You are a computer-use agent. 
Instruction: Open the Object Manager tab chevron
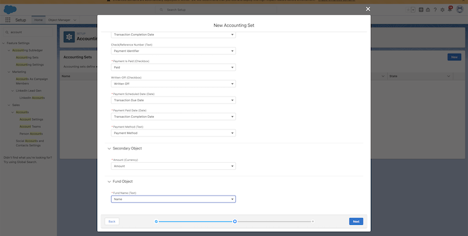point(75,20)
